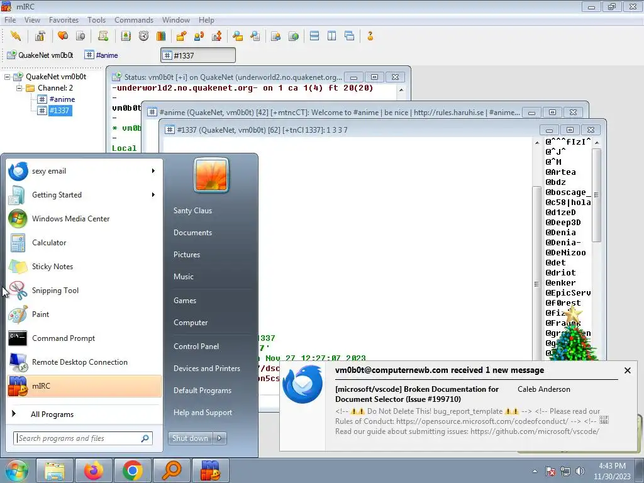Click the Cascade windows toolbar icon

[350, 36]
